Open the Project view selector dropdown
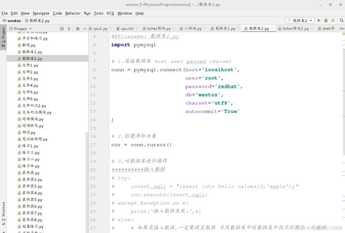 click(30, 29)
